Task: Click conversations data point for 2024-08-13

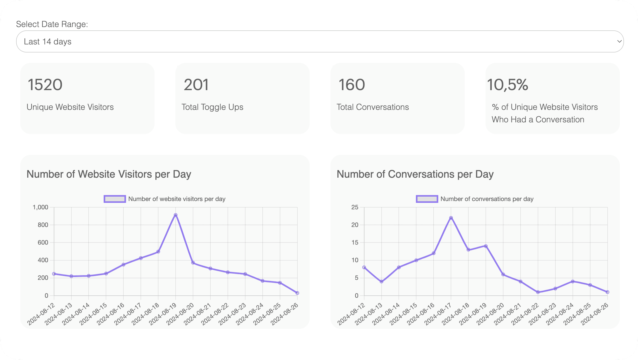Action: (x=381, y=282)
